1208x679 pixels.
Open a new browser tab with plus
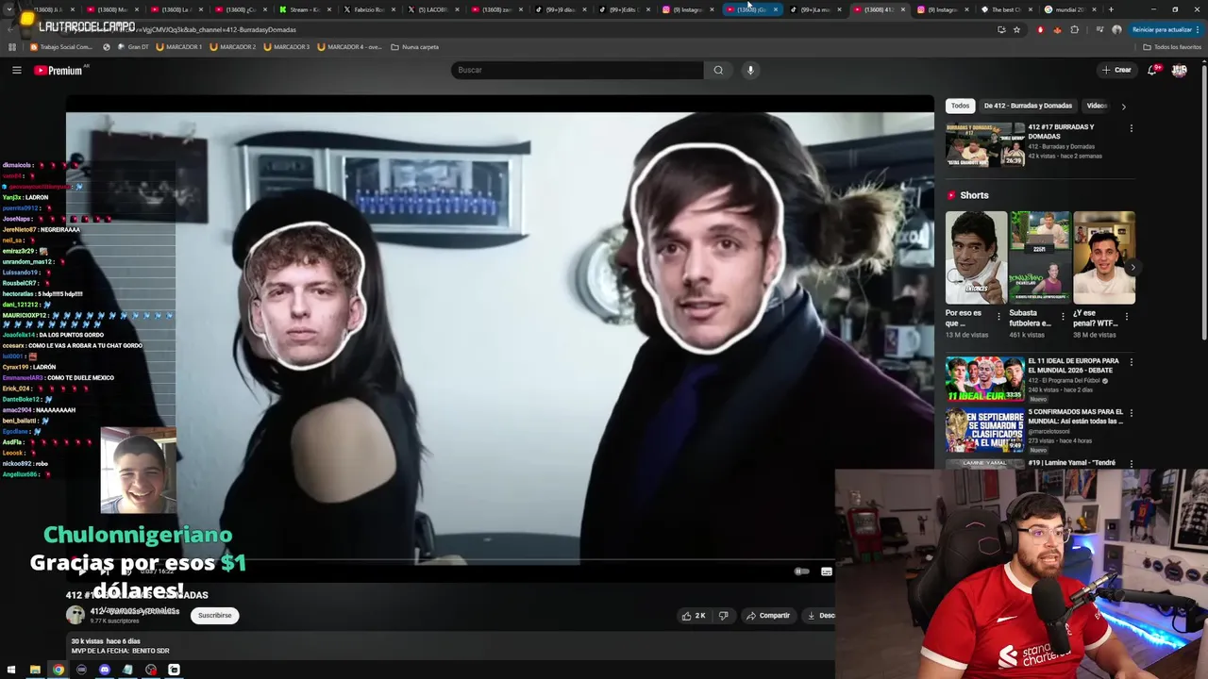tap(1111, 9)
